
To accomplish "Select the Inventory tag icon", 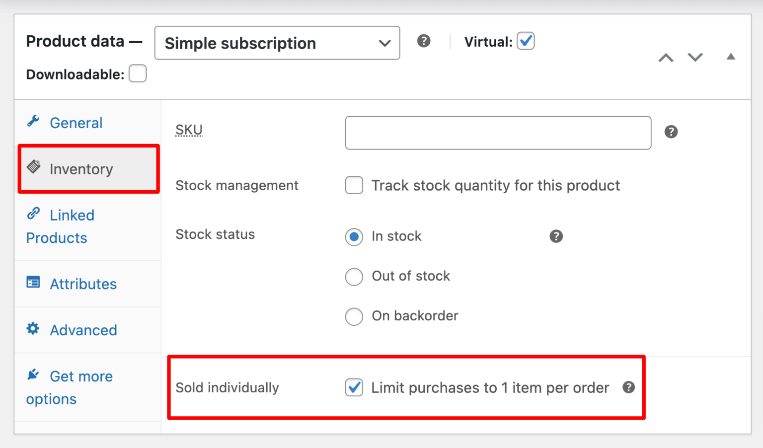I will (x=34, y=167).
